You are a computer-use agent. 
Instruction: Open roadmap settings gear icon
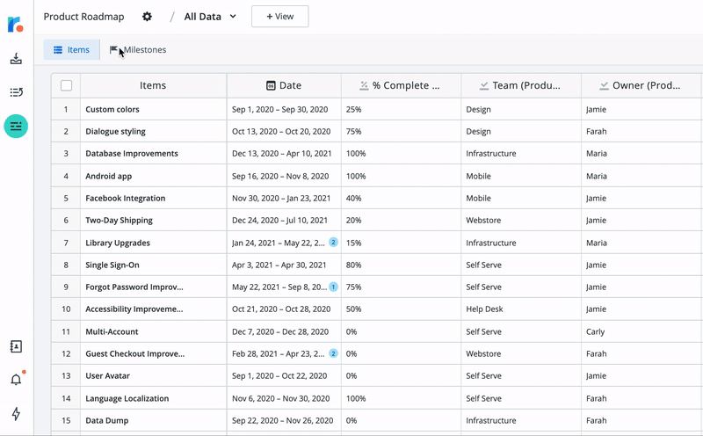(147, 17)
